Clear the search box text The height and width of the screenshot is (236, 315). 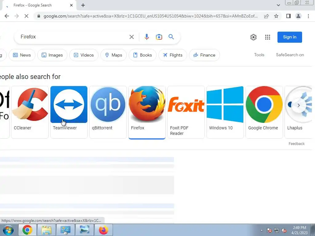(x=132, y=37)
